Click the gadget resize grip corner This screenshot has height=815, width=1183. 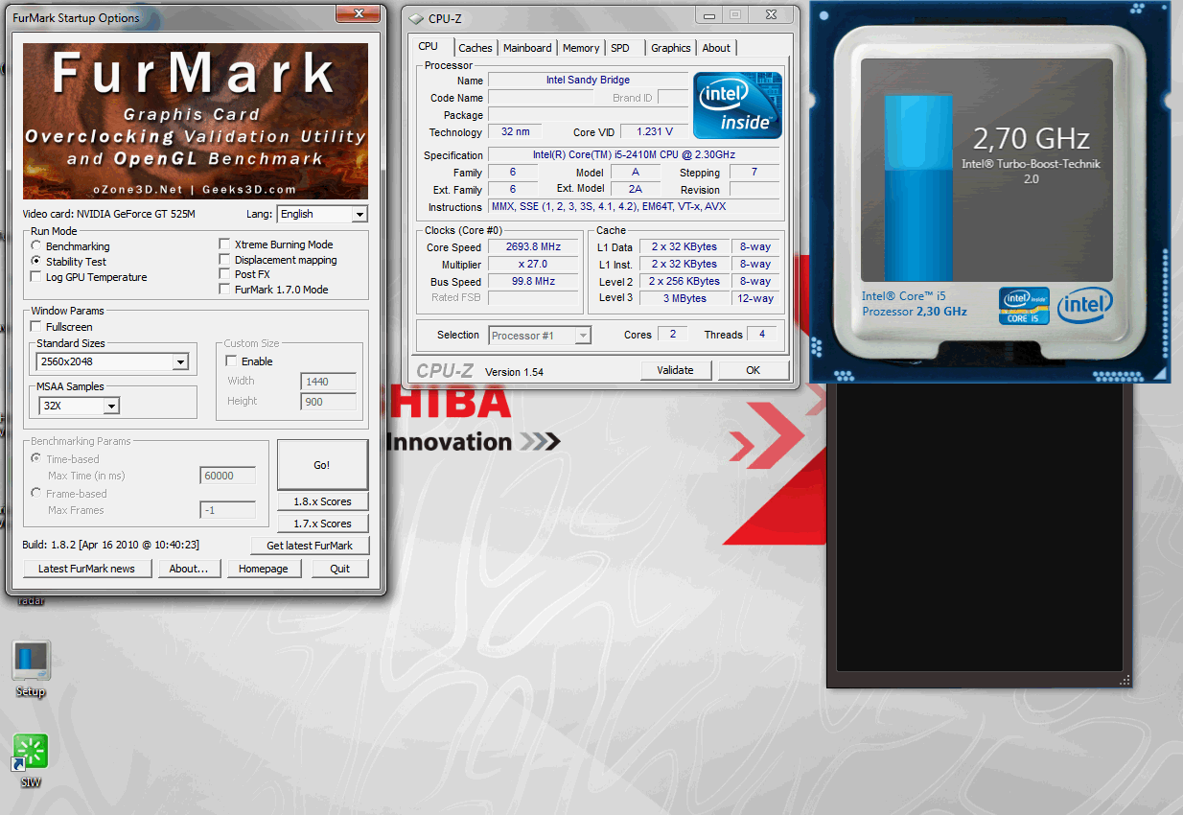click(1125, 681)
